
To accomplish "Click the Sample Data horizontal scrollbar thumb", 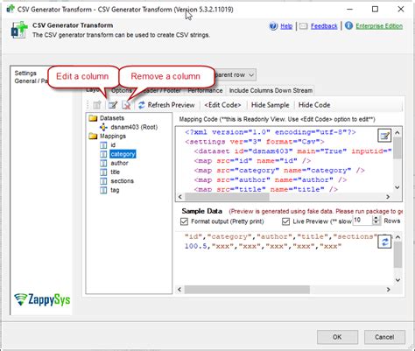I will [x=247, y=290].
